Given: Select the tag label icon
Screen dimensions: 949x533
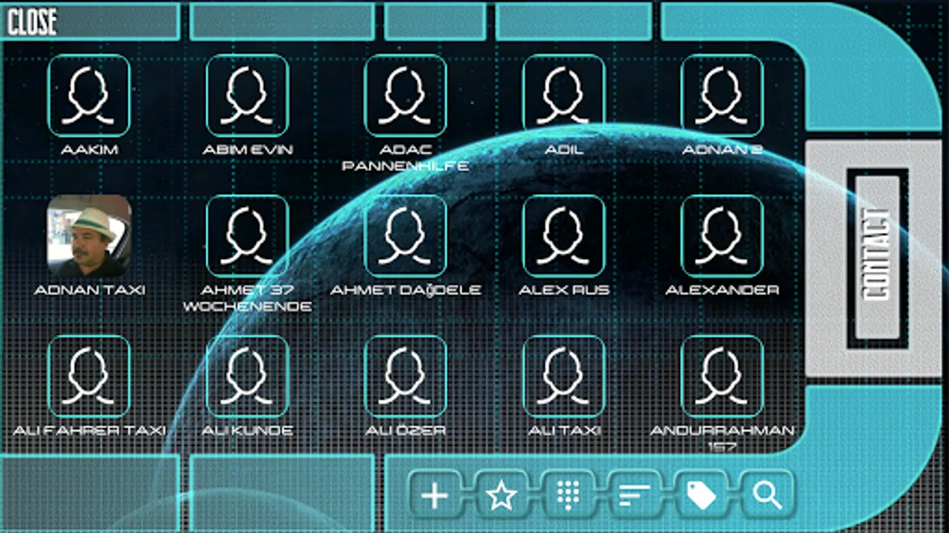Looking at the screenshot, I should coord(701,495).
